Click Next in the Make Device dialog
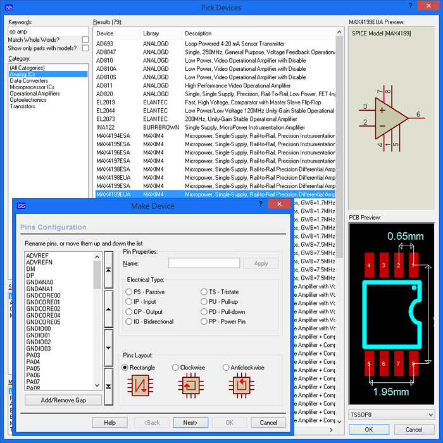Image resolution: width=443 pixels, height=443 pixels. 190,423
